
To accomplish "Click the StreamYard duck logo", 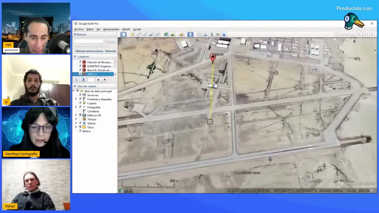I will pyautogui.click(x=354, y=21).
